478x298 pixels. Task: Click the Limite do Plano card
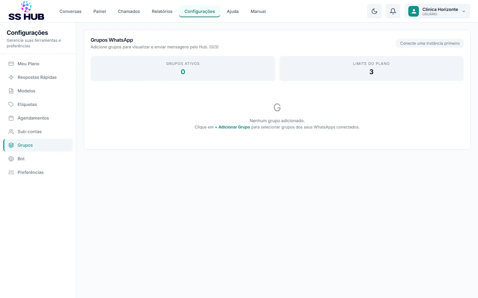(x=371, y=69)
